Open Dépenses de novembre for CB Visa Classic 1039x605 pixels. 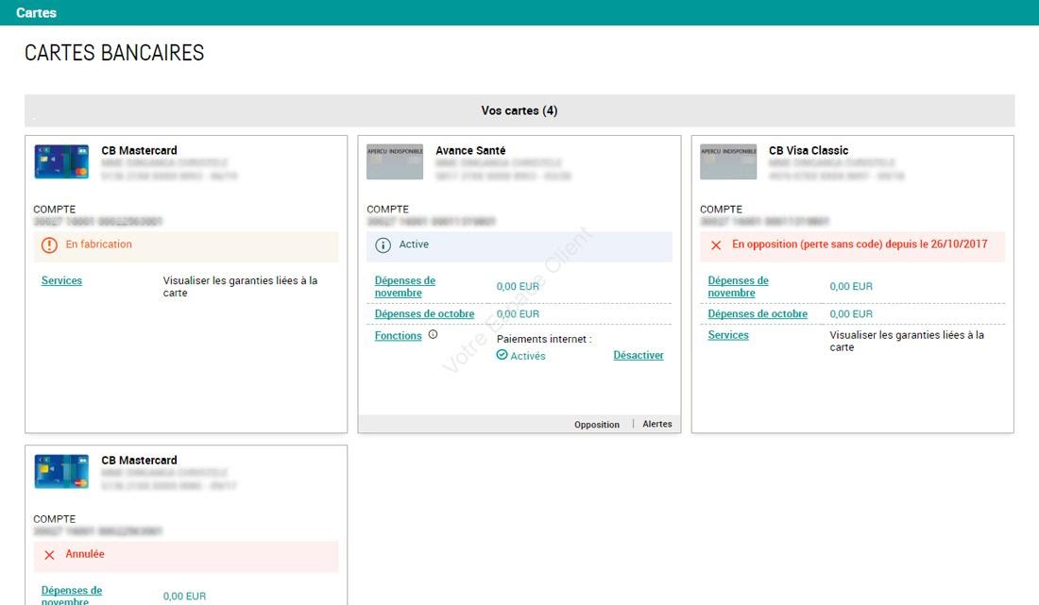click(739, 287)
